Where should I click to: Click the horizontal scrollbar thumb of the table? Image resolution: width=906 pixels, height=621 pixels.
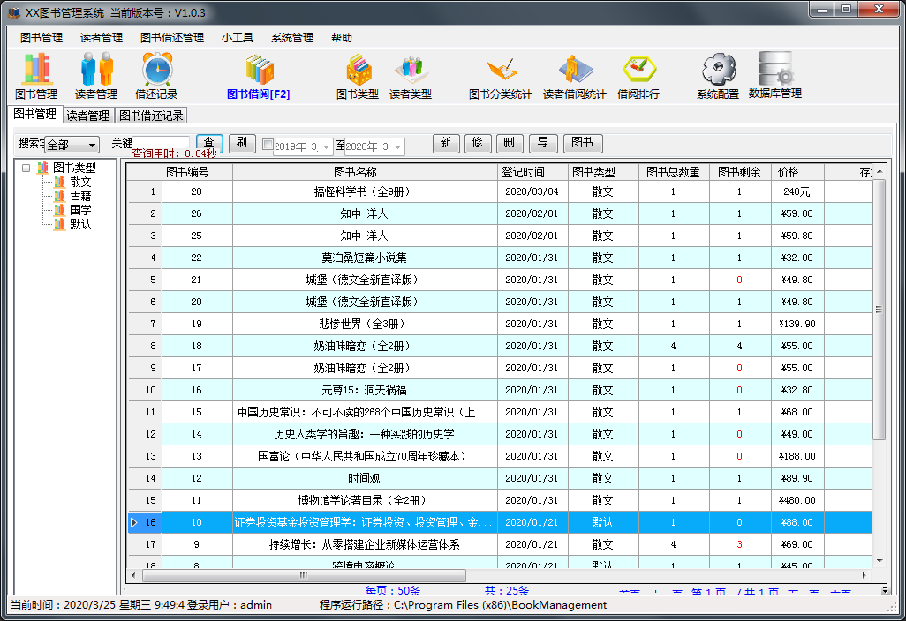click(304, 575)
